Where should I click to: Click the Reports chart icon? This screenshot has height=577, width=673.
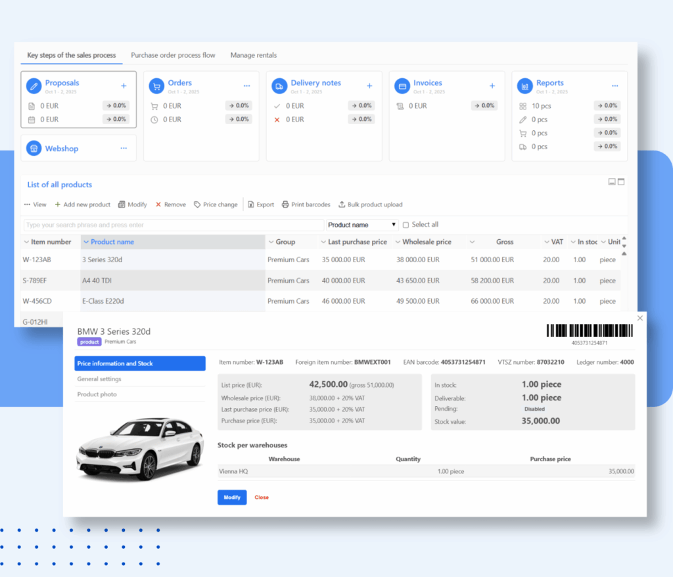point(524,86)
